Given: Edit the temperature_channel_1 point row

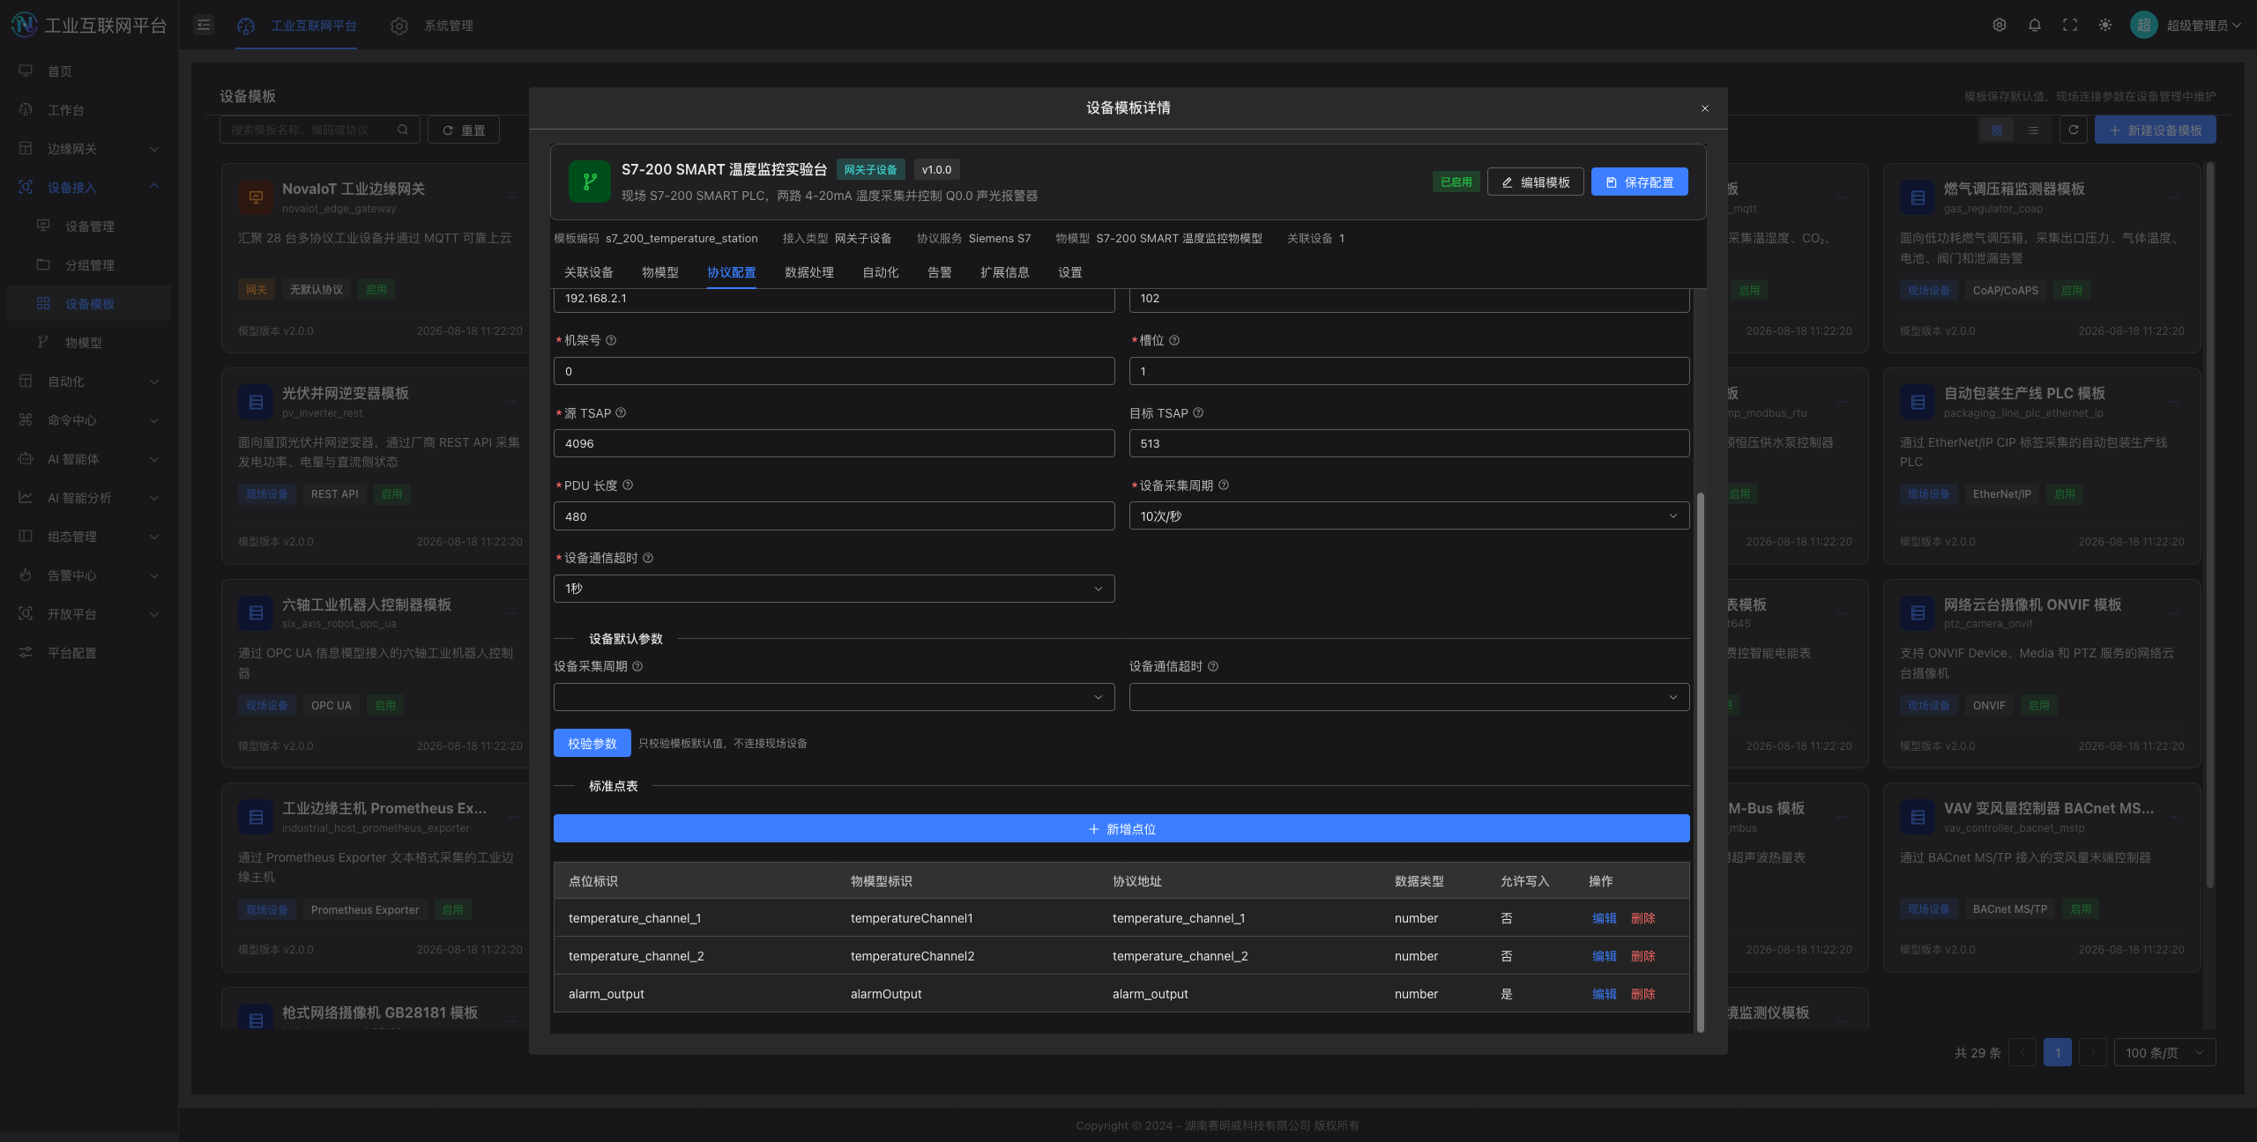Looking at the screenshot, I should tap(1605, 918).
